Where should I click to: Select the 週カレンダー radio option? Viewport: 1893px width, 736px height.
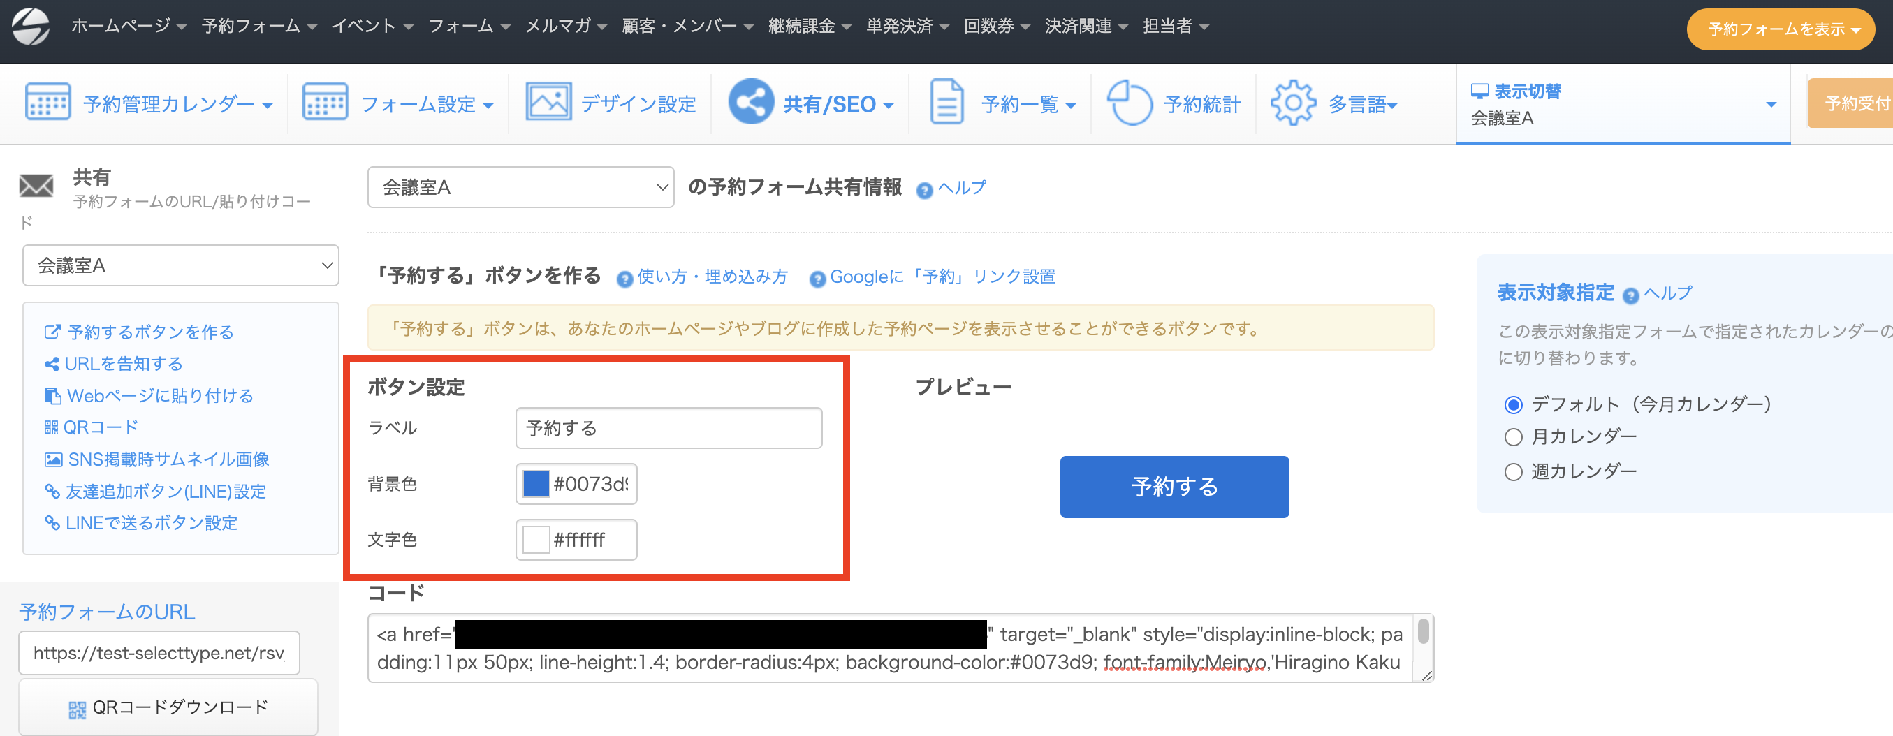[x=1513, y=471]
